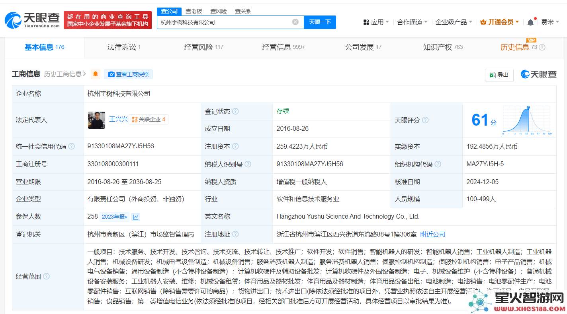Select English name Hangzhou Yushu Science text

348,217
